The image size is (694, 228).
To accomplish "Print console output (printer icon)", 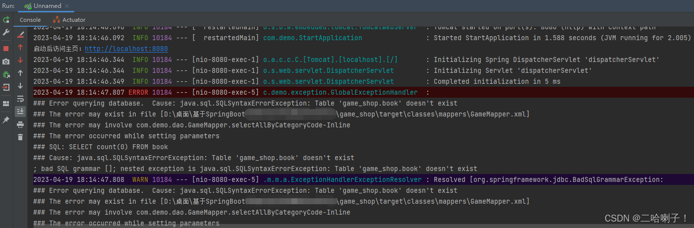I will pos(20,124).
